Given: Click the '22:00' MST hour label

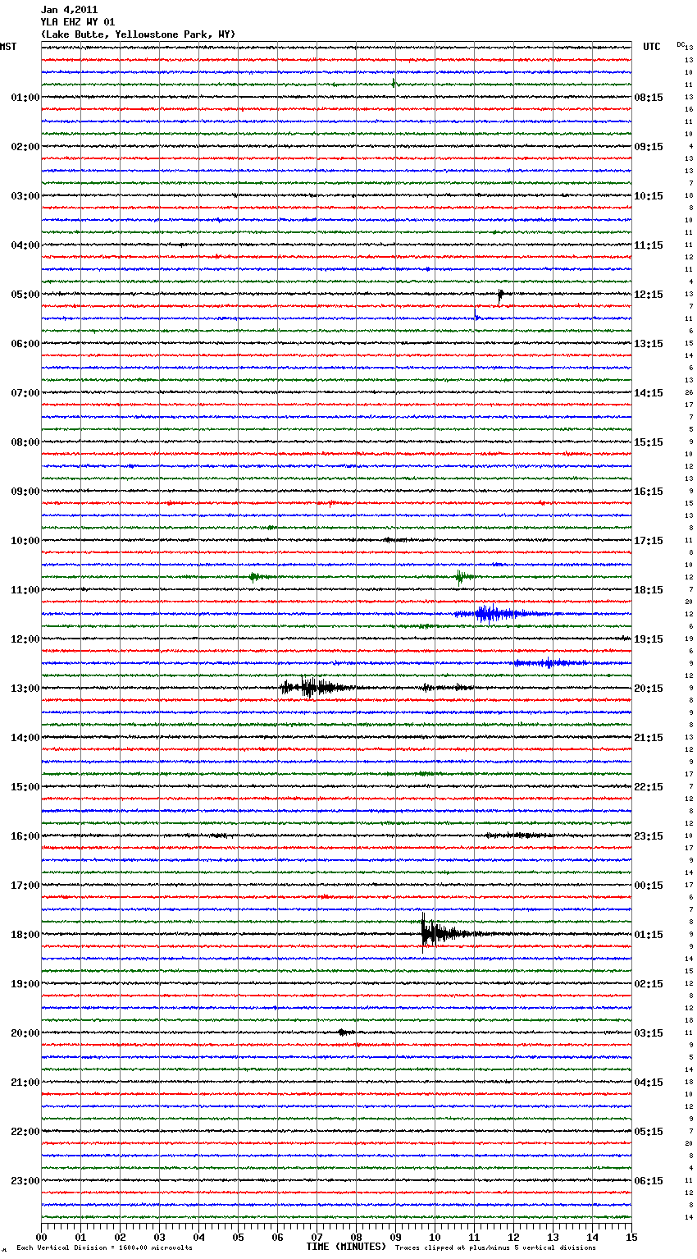Looking at the screenshot, I should click(25, 1132).
